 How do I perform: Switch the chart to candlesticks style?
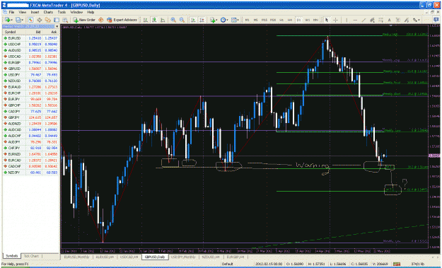pos(154,20)
